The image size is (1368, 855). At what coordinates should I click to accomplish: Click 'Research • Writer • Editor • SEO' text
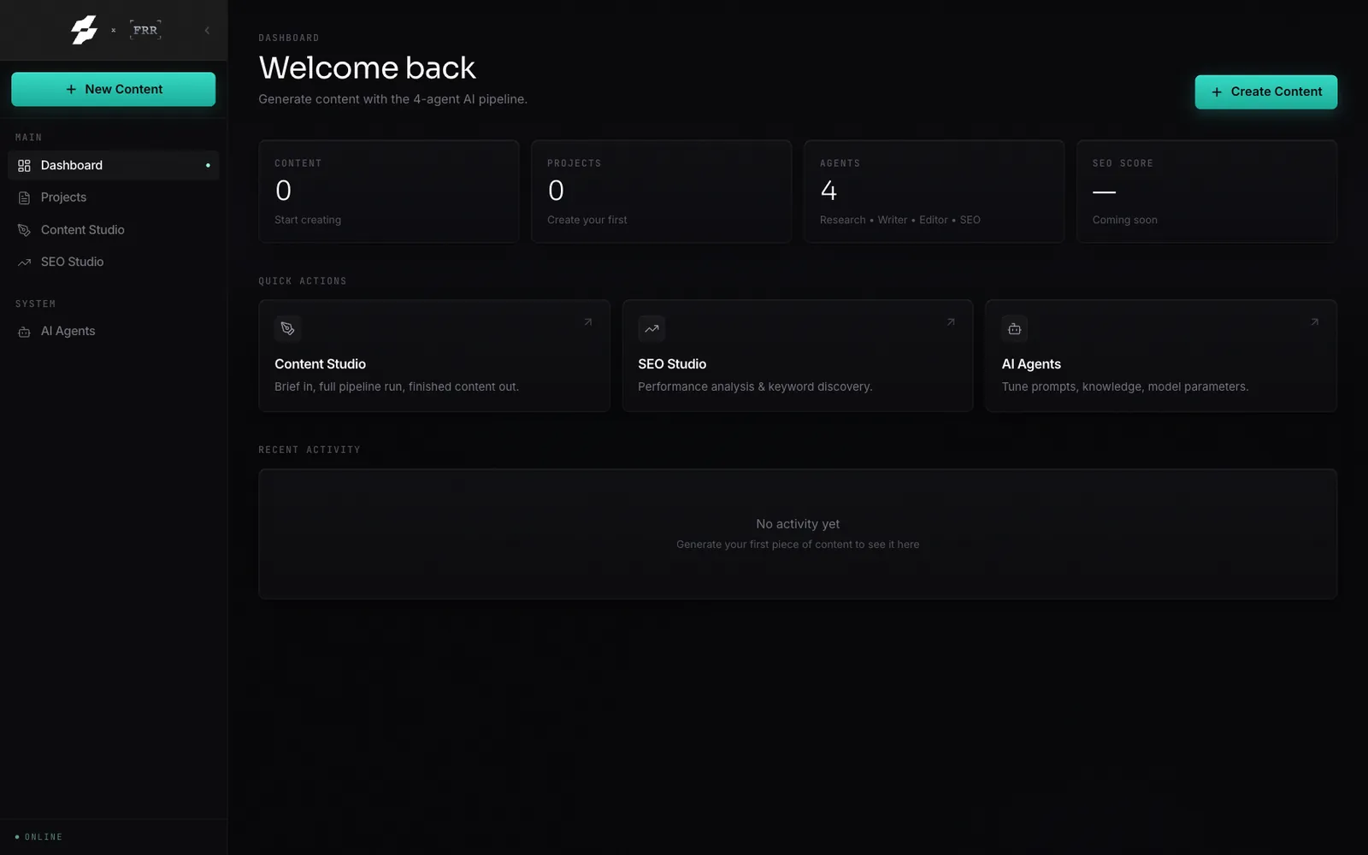point(899,220)
